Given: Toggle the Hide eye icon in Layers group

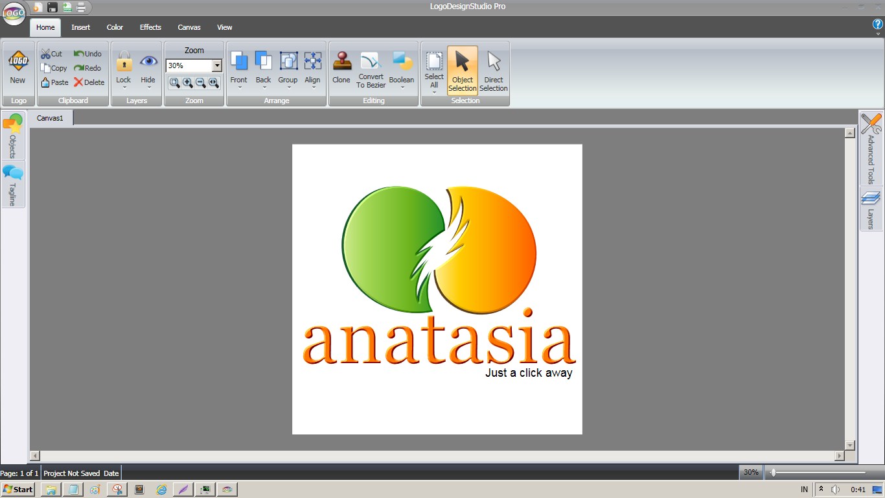Looking at the screenshot, I should 148,62.
